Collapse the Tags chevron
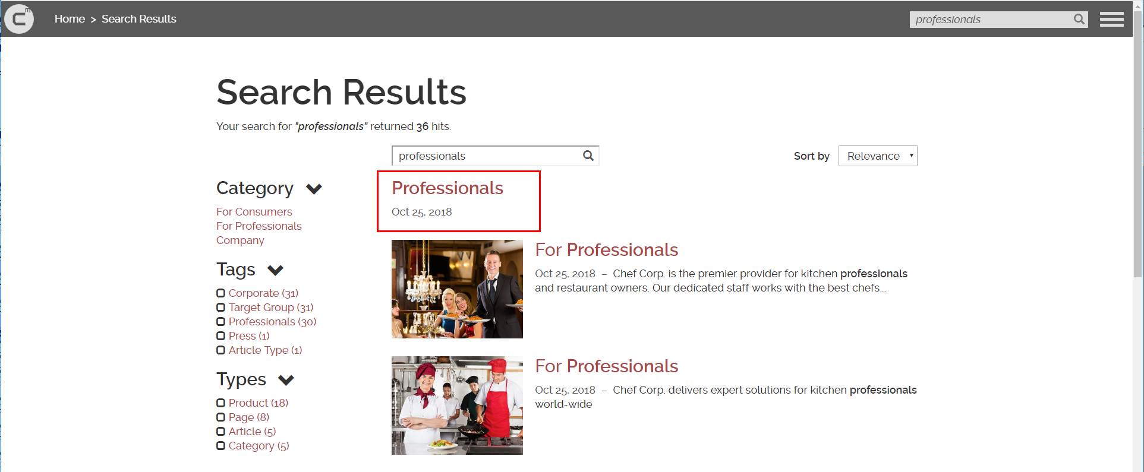The image size is (1144, 472). click(x=275, y=270)
